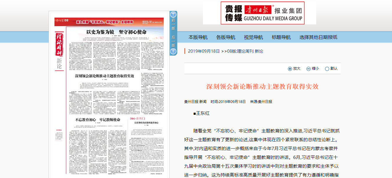This screenshot has width=392, height=178.
Task: Open the 本版导航 menu
Action: coord(198,37)
